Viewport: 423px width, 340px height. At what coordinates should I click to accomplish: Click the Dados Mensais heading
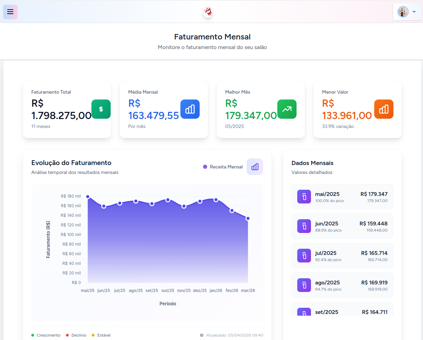(312, 163)
